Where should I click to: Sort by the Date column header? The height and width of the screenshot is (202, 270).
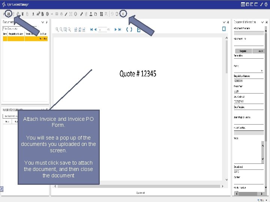5,34
